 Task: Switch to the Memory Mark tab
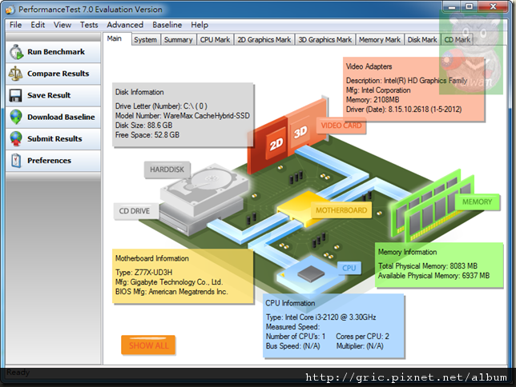[x=380, y=40]
